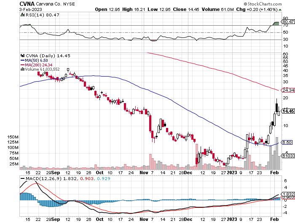This screenshot has height=223, width=295.
Task: Click the 6 label on the MACD axis
Action: point(286,181)
